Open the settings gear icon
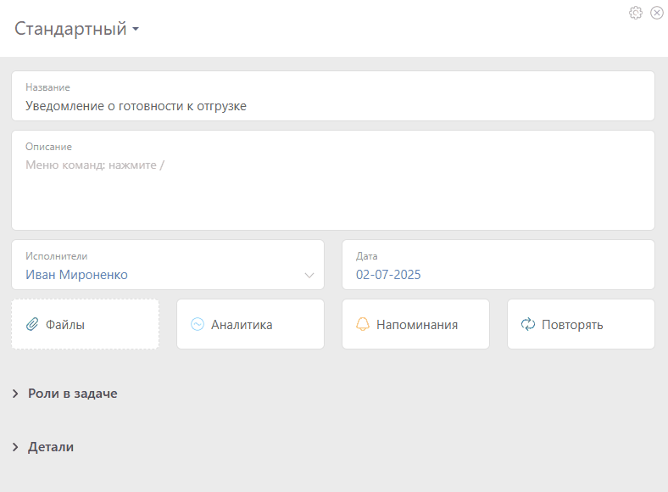668x492 pixels. coord(636,13)
